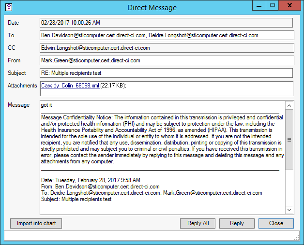Click the From field with Mark.Green address
304x245 pixels.
point(167,60)
